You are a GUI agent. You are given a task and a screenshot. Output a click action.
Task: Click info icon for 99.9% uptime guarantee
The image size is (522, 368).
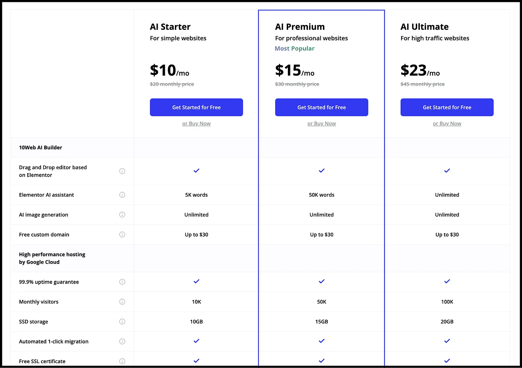click(x=122, y=282)
